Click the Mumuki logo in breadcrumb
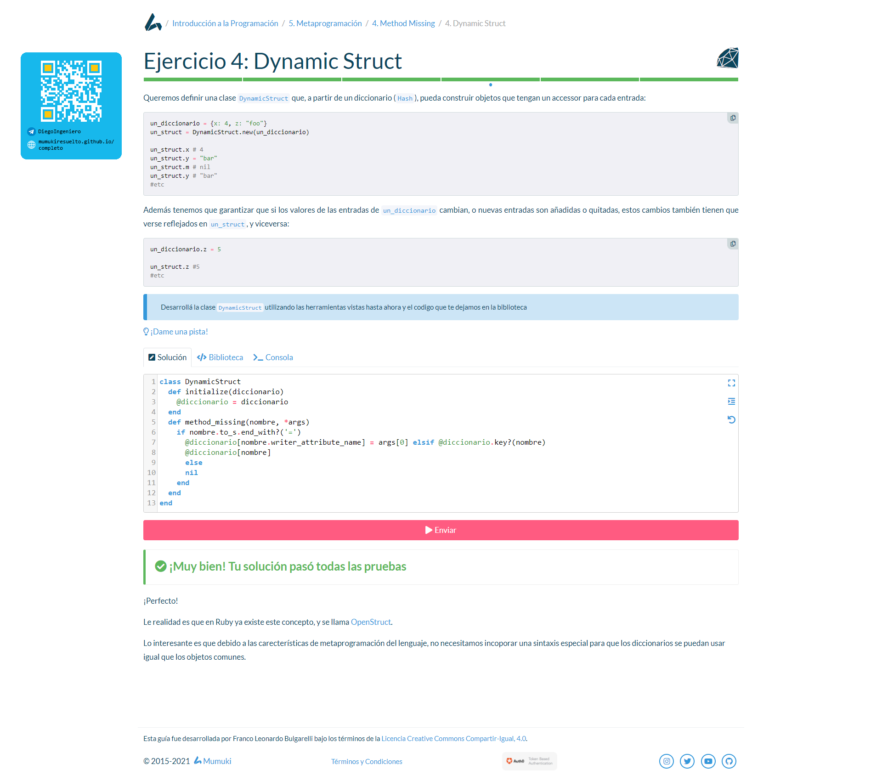Viewport: 882px width, 781px height. pos(153,23)
